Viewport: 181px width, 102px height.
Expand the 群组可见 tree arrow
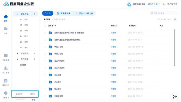coord(17,53)
